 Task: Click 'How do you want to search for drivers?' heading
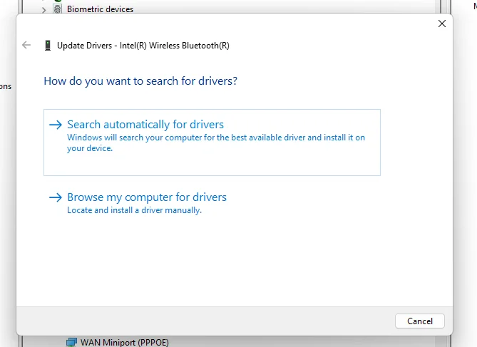point(140,81)
